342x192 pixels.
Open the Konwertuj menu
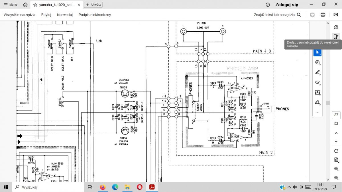click(x=65, y=15)
